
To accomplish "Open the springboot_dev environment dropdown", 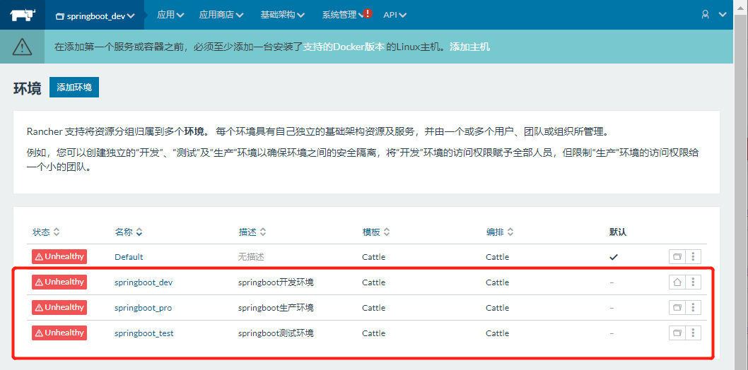I will click(95, 16).
